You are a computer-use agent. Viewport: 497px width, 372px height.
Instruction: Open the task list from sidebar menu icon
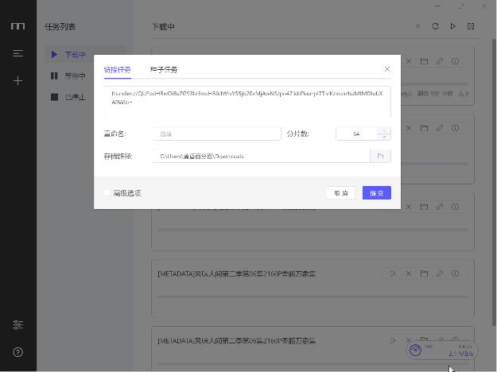[18, 53]
